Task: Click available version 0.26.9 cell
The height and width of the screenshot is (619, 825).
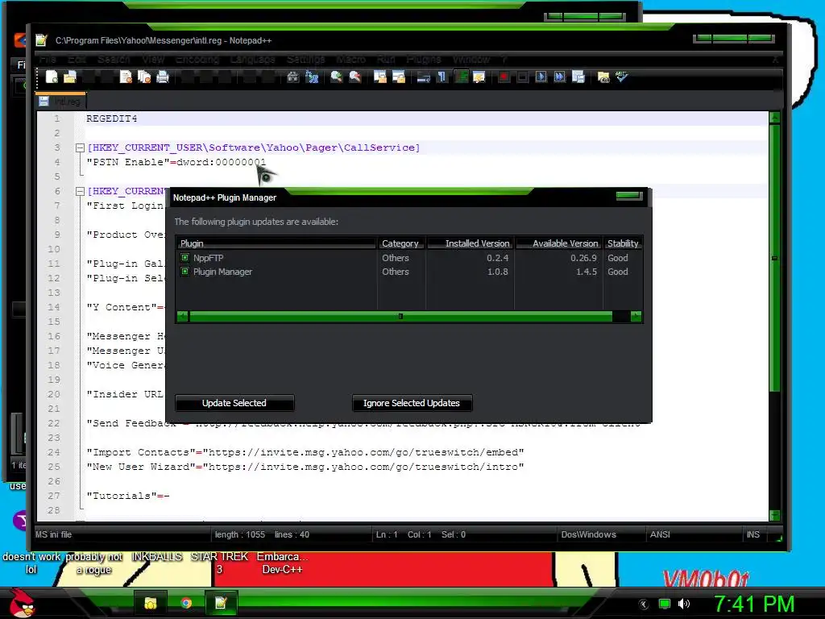Action: (583, 258)
